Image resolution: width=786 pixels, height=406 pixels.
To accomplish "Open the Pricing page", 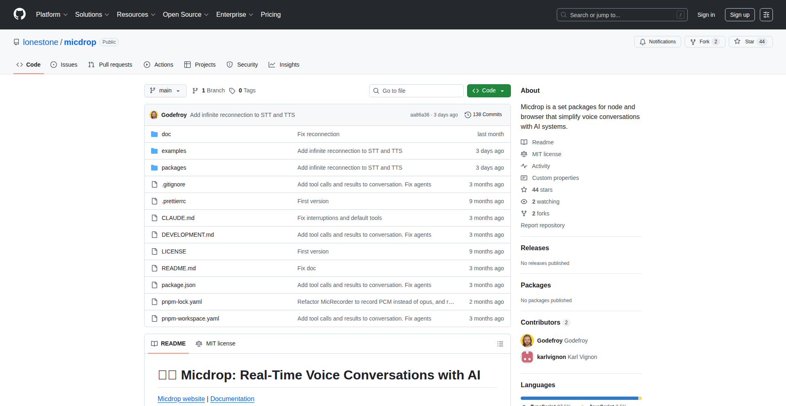I will pyautogui.click(x=271, y=15).
